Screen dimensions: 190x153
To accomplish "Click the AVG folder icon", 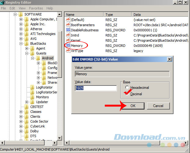I will pyautogui.click(x=26, y=39).
